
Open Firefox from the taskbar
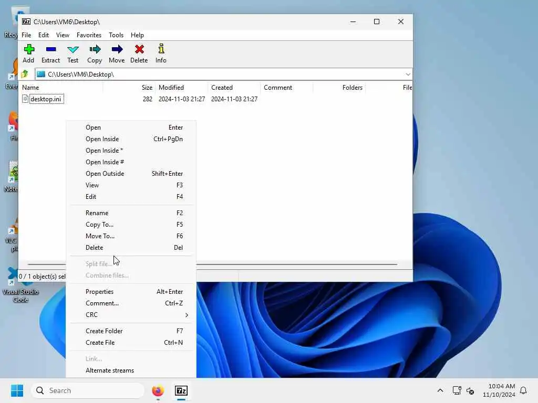158,390
